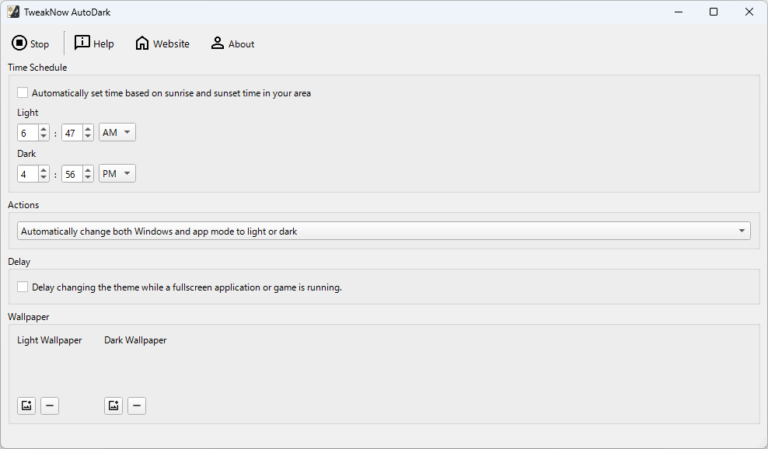This screenshot has height=449, width=768.
Task: Increase the Dark minutes value
Action: [x=88, y=170]
